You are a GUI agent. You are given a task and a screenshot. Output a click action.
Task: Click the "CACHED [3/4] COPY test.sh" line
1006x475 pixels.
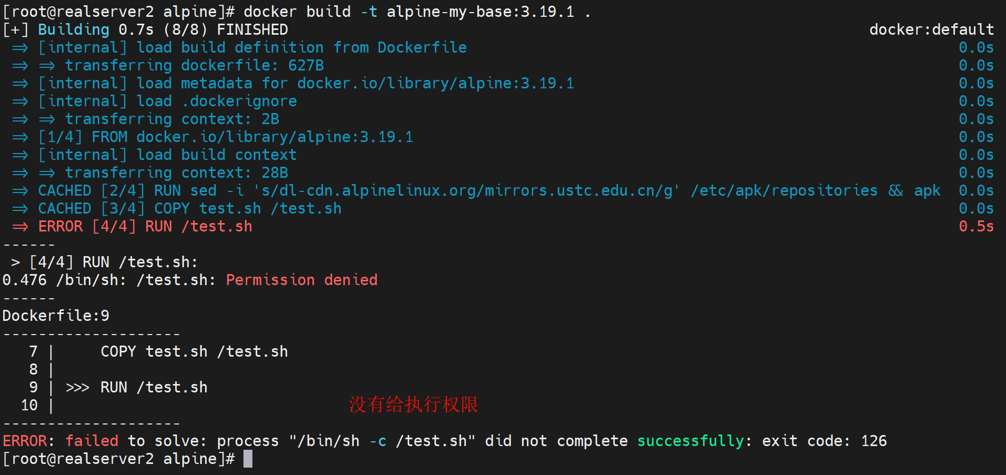click(190, 208)
